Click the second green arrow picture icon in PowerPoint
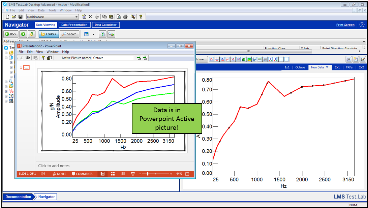Screen dimensions: 368x208 coord(145,58)
